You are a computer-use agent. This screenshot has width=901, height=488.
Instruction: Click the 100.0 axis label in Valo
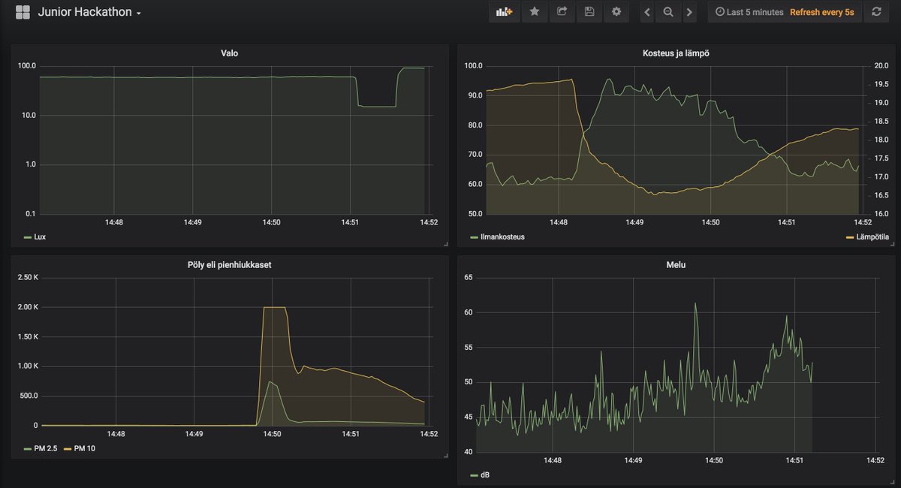(x=27, y=66)
